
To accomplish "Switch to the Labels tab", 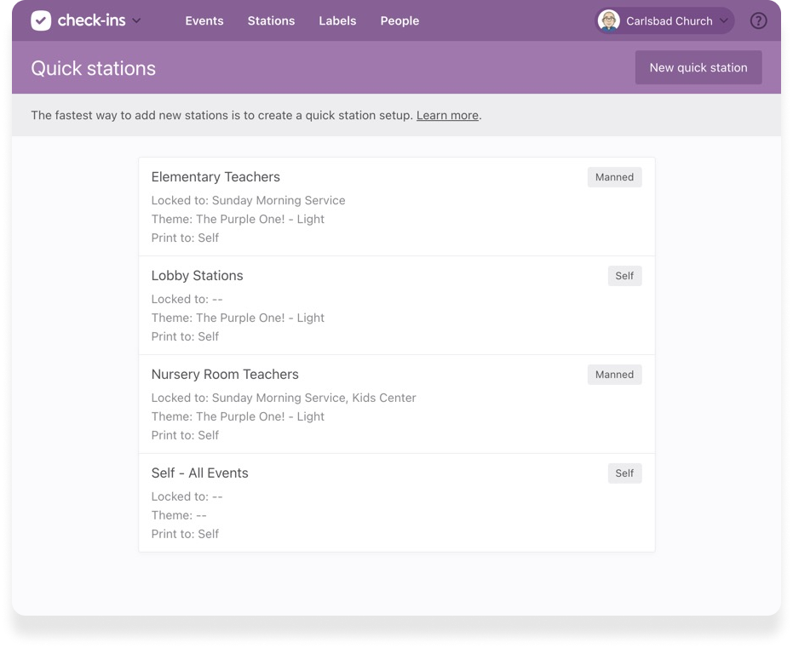I will click(337, 21).
